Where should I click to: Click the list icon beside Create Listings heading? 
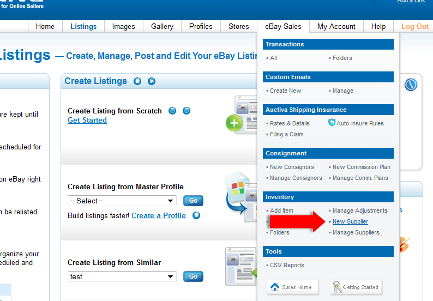pos(137,81)
